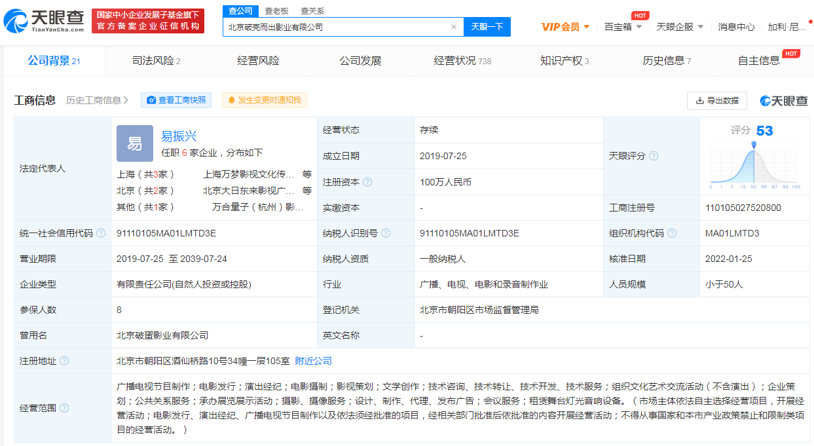Click the organization code MA01LMTD3
This screenshot has width=814, height=446.
coord(732,233)
